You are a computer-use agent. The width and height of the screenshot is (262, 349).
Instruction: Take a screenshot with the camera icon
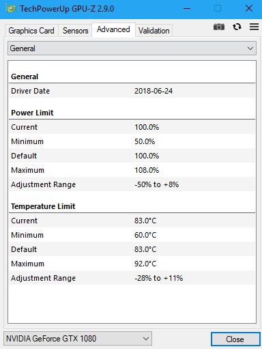(219, 27)
